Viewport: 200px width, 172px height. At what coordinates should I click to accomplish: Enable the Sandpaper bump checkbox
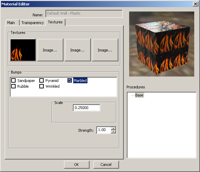click(x=14, y=81)
